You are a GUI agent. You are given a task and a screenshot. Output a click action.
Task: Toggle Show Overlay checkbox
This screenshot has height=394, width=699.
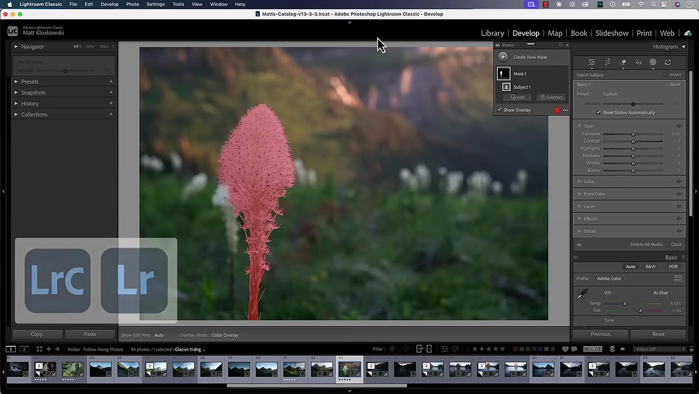coord(499,110)
